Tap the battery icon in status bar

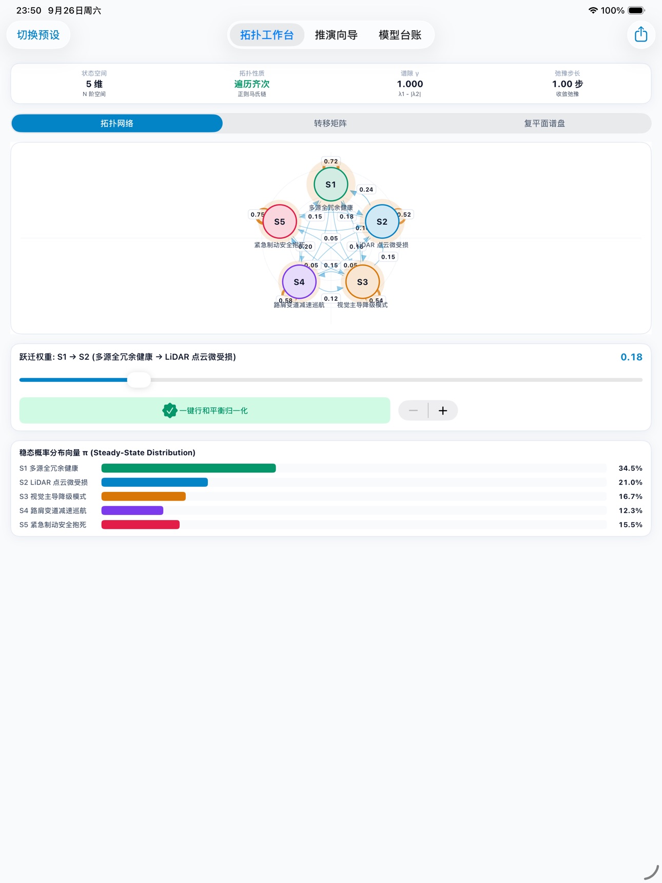pyautogui.click(x=636, y=10)
